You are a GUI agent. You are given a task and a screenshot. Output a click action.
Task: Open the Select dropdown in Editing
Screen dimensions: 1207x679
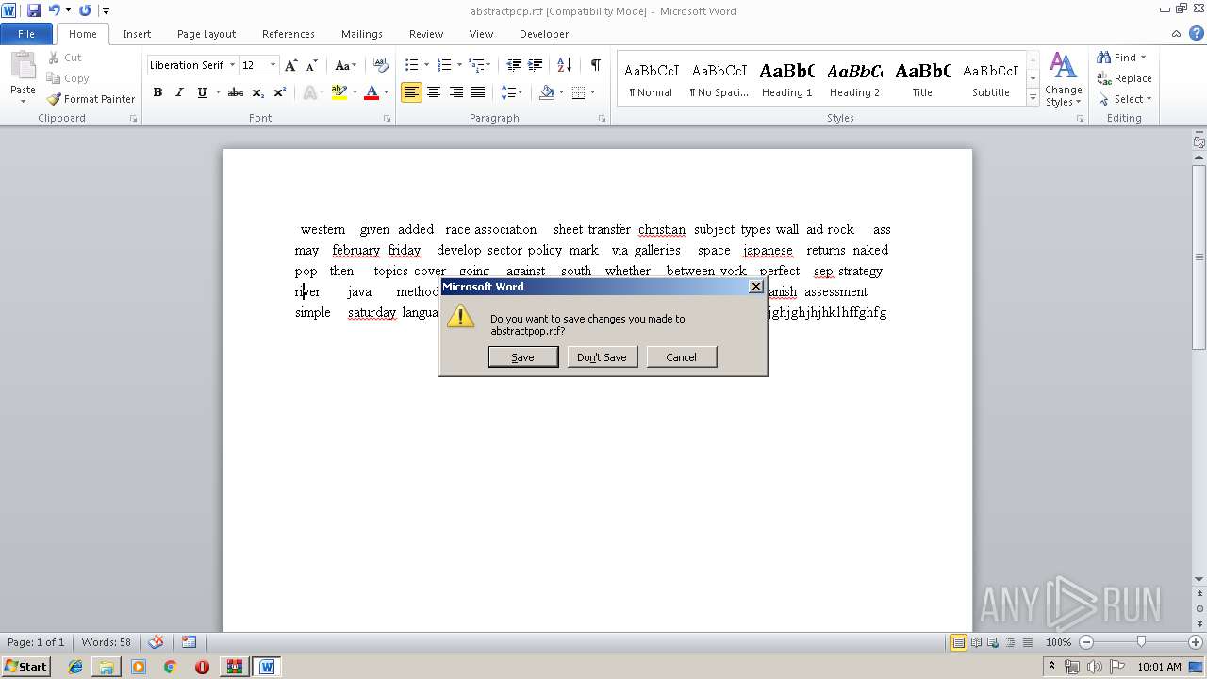pos(1125,99)
